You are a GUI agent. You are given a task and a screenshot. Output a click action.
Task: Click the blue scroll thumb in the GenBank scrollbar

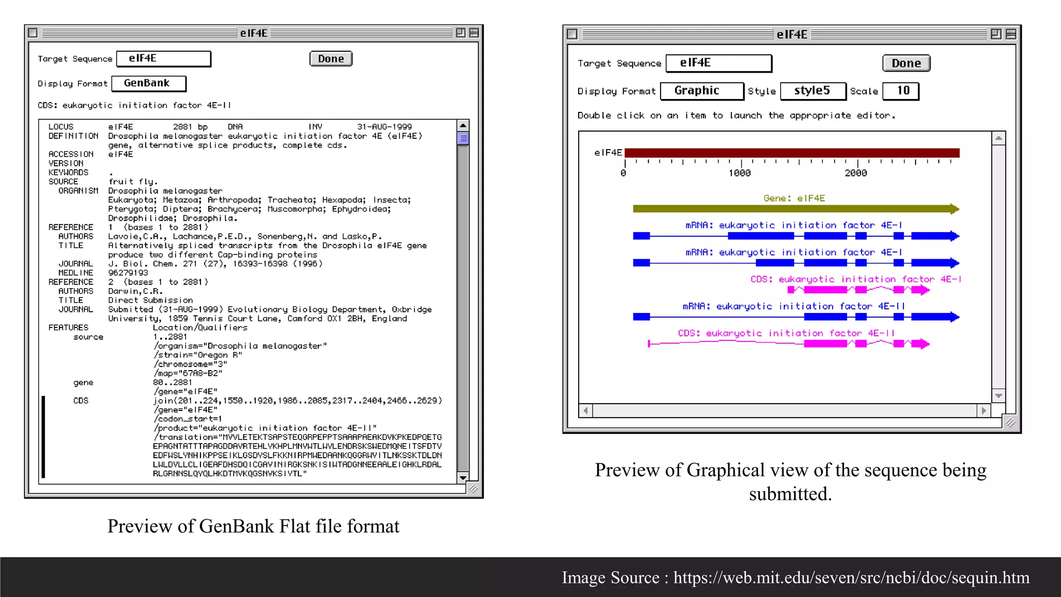pos(463,138)
